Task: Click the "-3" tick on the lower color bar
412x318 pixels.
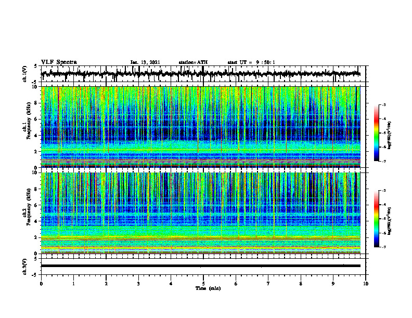Action: 384,191
